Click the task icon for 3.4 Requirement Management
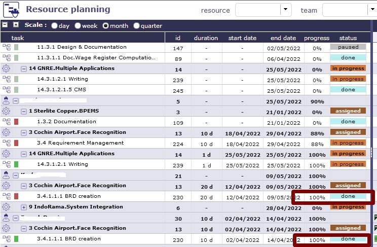The width and height of the screenshot is (377, 247). pyautogui.click(x=7, y=143)
